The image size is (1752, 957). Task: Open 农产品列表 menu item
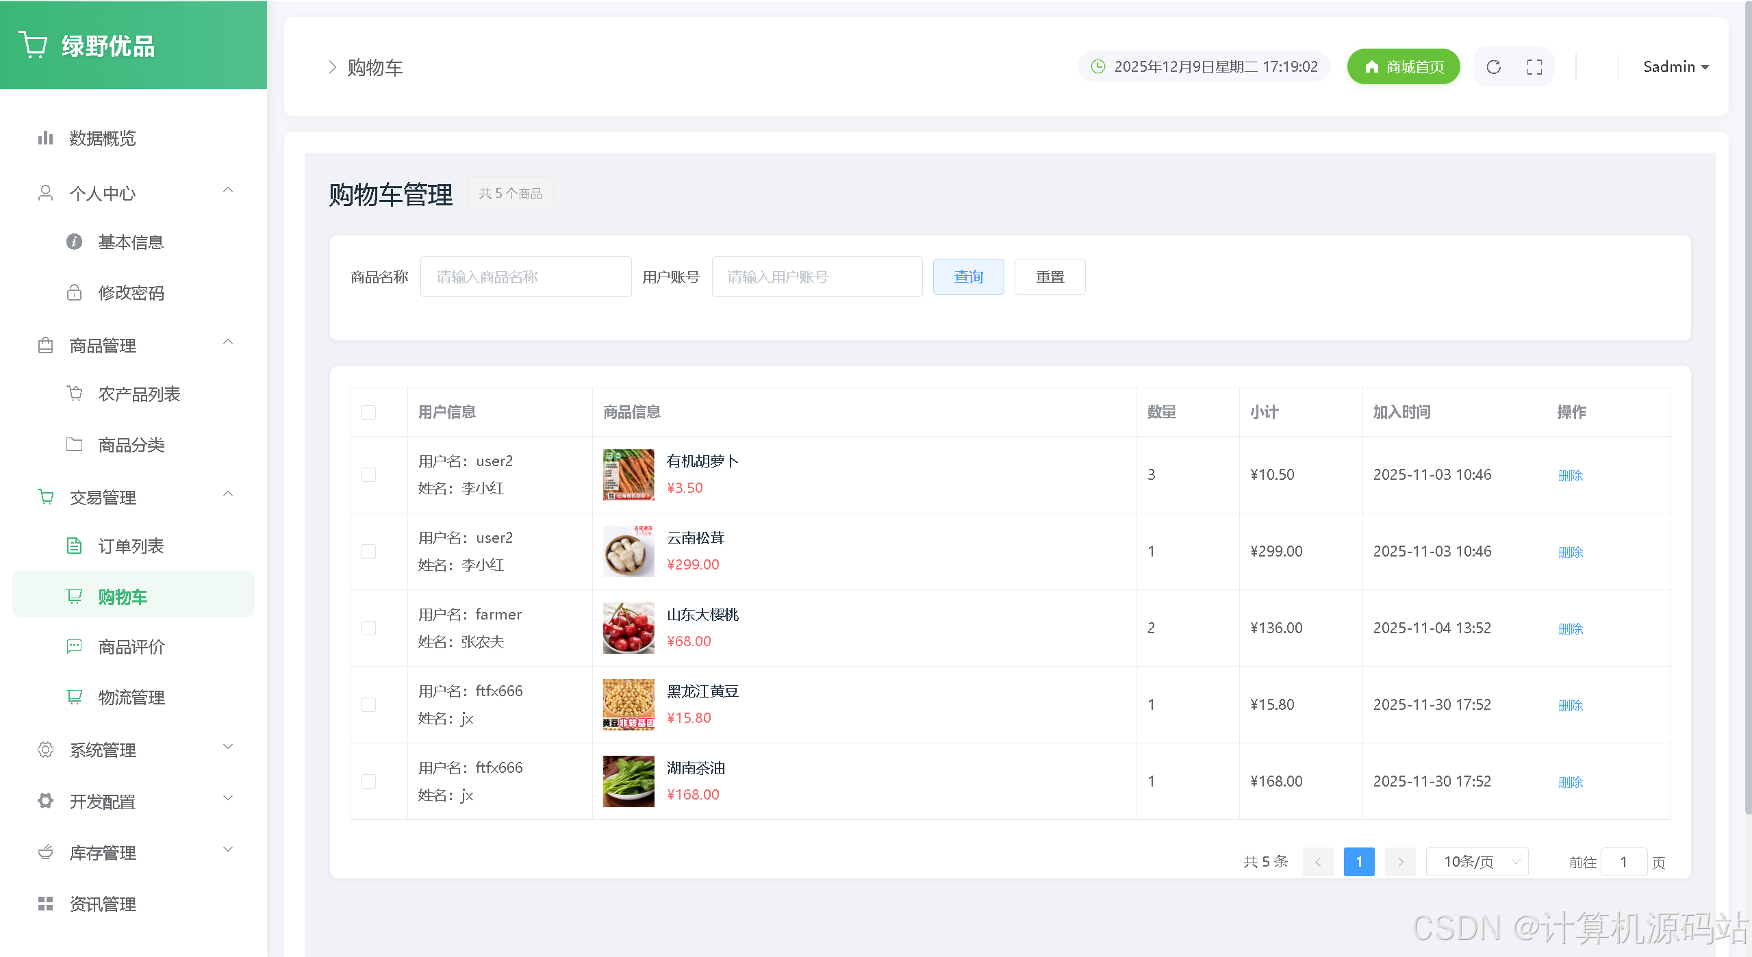(139, 394)
